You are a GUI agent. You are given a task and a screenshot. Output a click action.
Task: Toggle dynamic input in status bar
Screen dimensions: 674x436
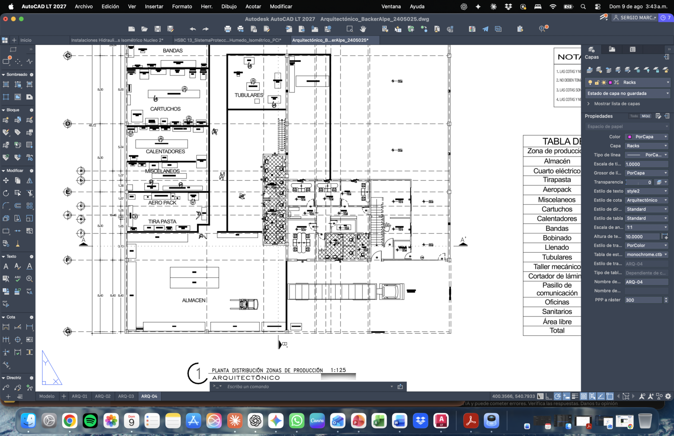click(567, 396)
